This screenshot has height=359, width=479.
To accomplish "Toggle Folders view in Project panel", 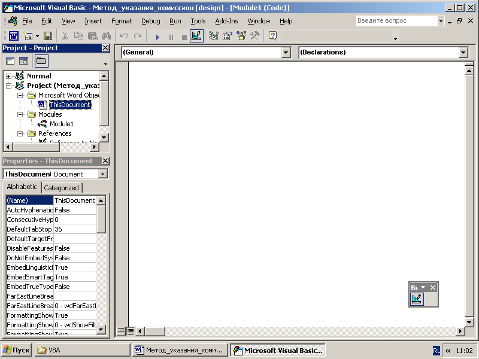I will click(41, 61).
